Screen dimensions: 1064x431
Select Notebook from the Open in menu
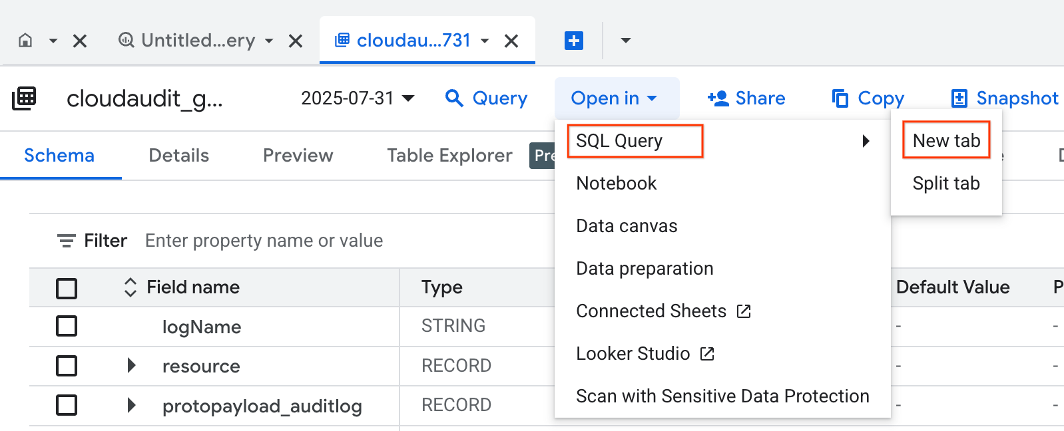pyautogui.click(x=616, y=184)
